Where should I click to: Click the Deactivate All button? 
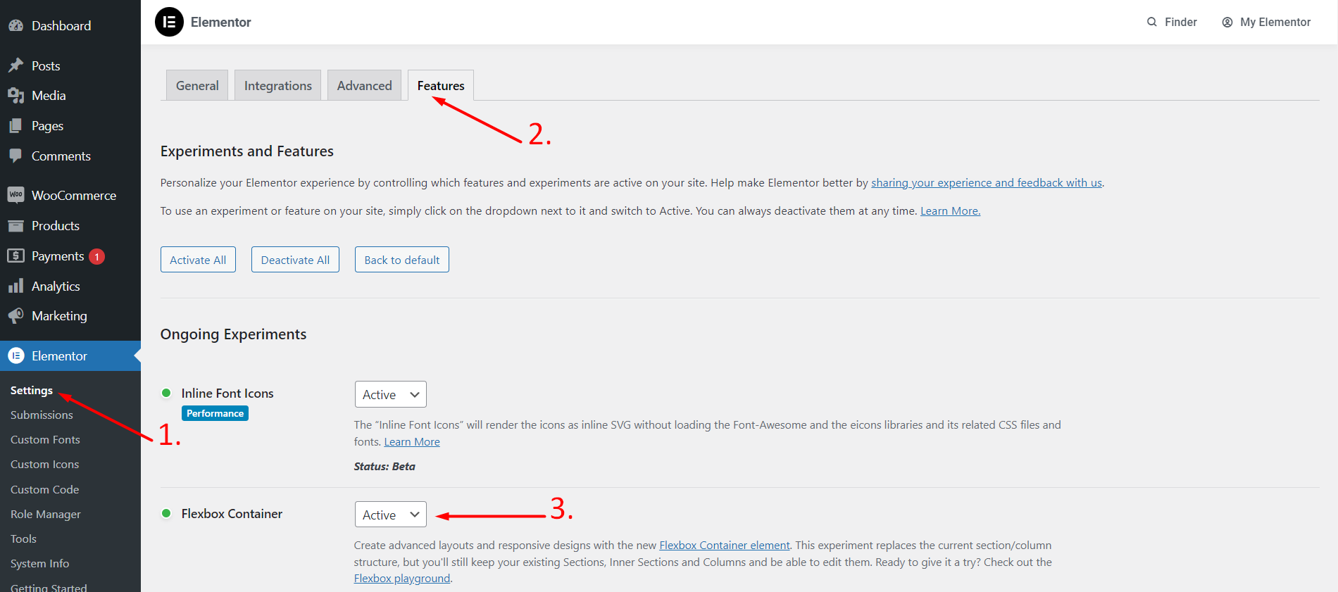click(x=295, y=260)
